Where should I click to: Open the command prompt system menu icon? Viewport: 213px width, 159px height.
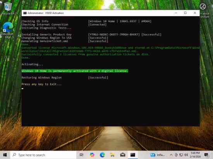(25, 13)
